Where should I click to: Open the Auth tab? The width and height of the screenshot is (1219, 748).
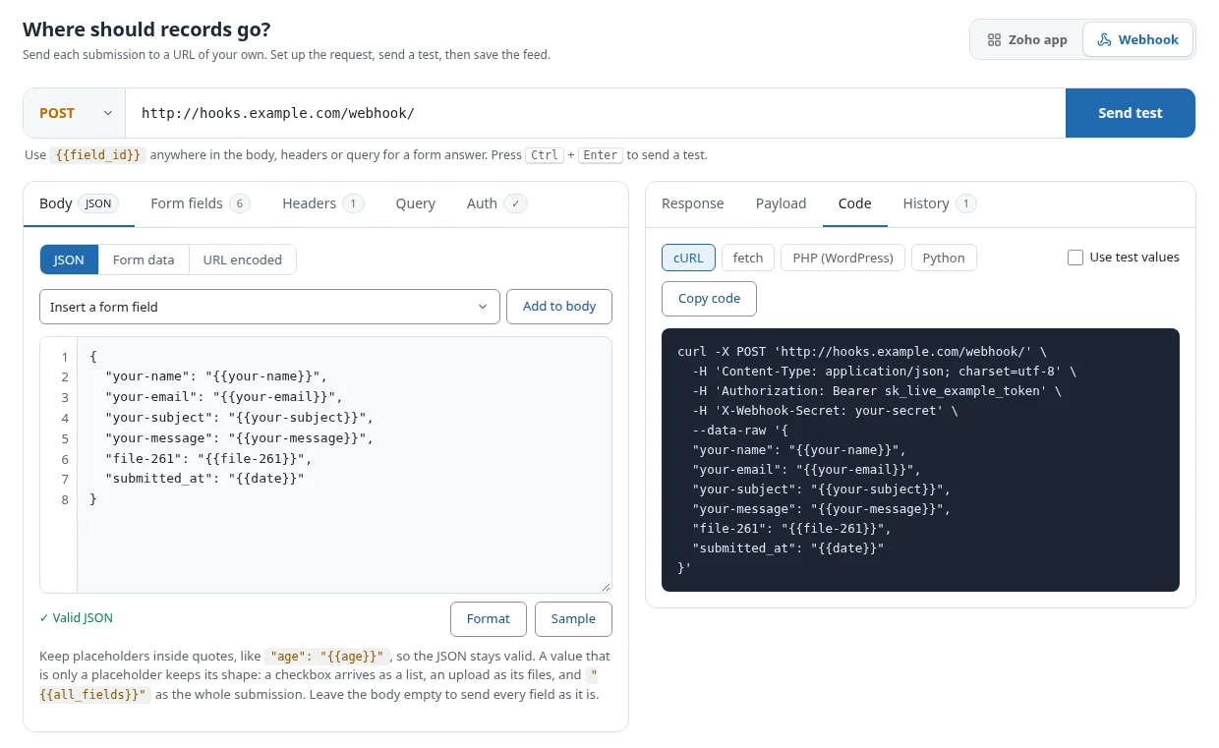[497, 203]
